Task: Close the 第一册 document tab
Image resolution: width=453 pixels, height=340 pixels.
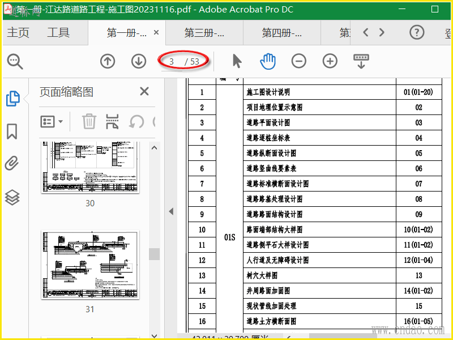Action: pyautogui.click(x=156, y=32)
